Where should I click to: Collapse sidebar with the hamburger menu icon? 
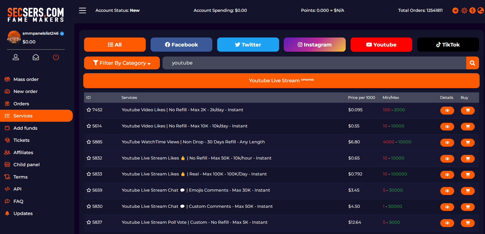point(83,11)
